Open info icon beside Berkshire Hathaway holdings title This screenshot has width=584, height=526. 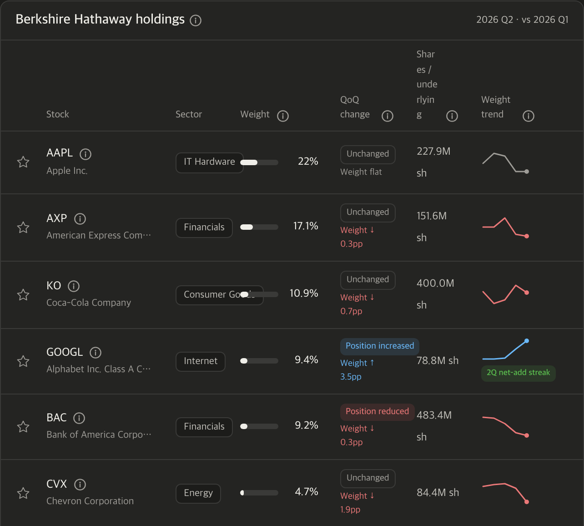196,20
